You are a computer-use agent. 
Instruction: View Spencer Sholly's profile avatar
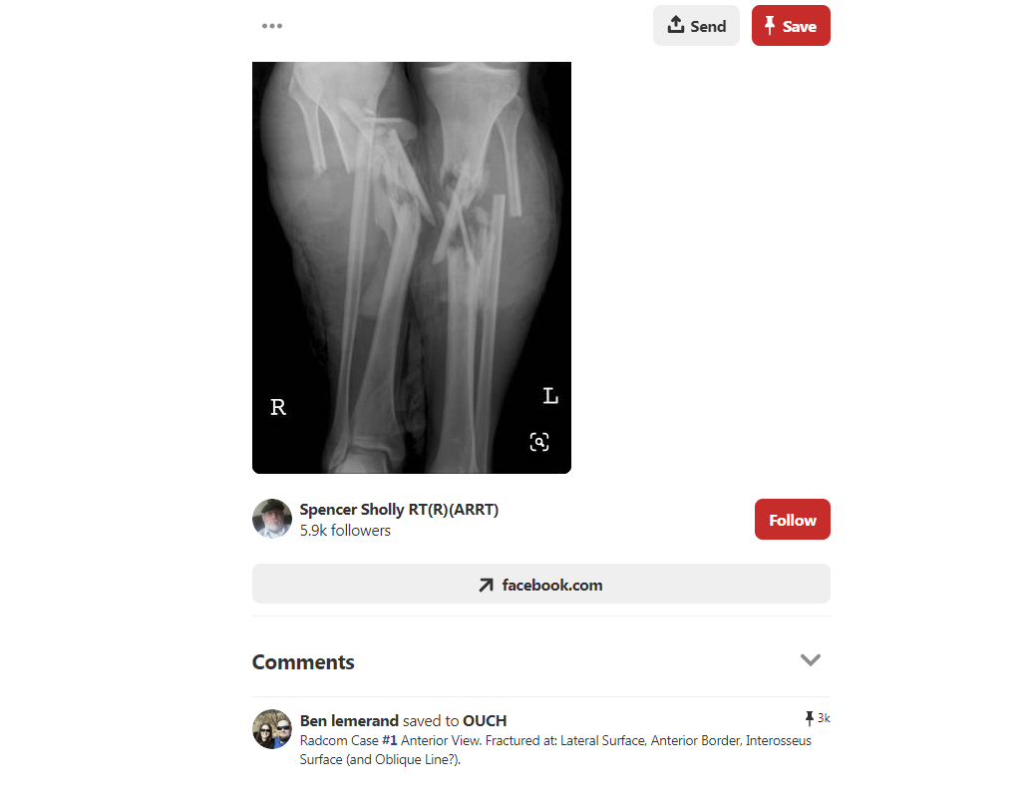272,519
